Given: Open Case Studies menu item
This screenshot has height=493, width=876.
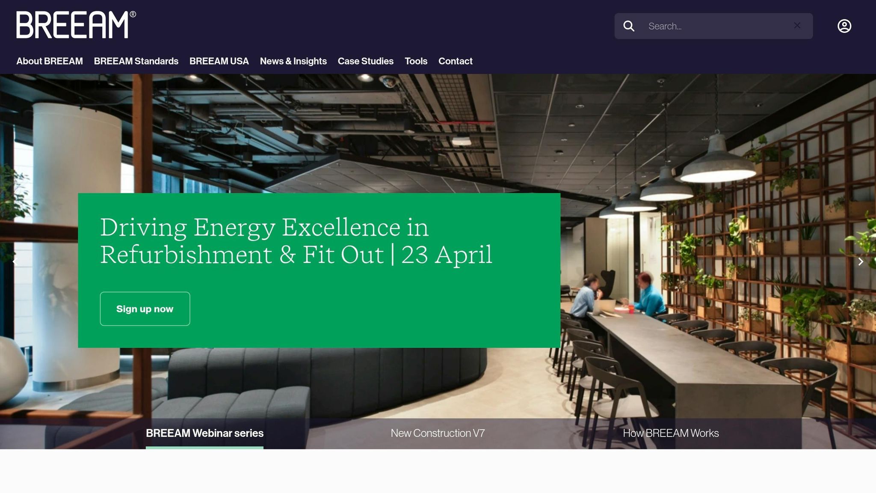Looking at the screenshot, I should (x=365, y=61).
